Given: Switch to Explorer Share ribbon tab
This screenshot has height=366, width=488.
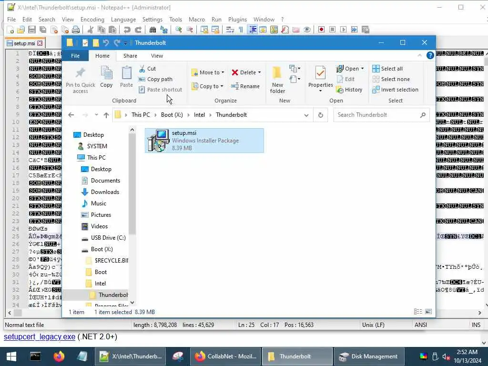Looking at the screenshot, I should [x=130, y=56].
